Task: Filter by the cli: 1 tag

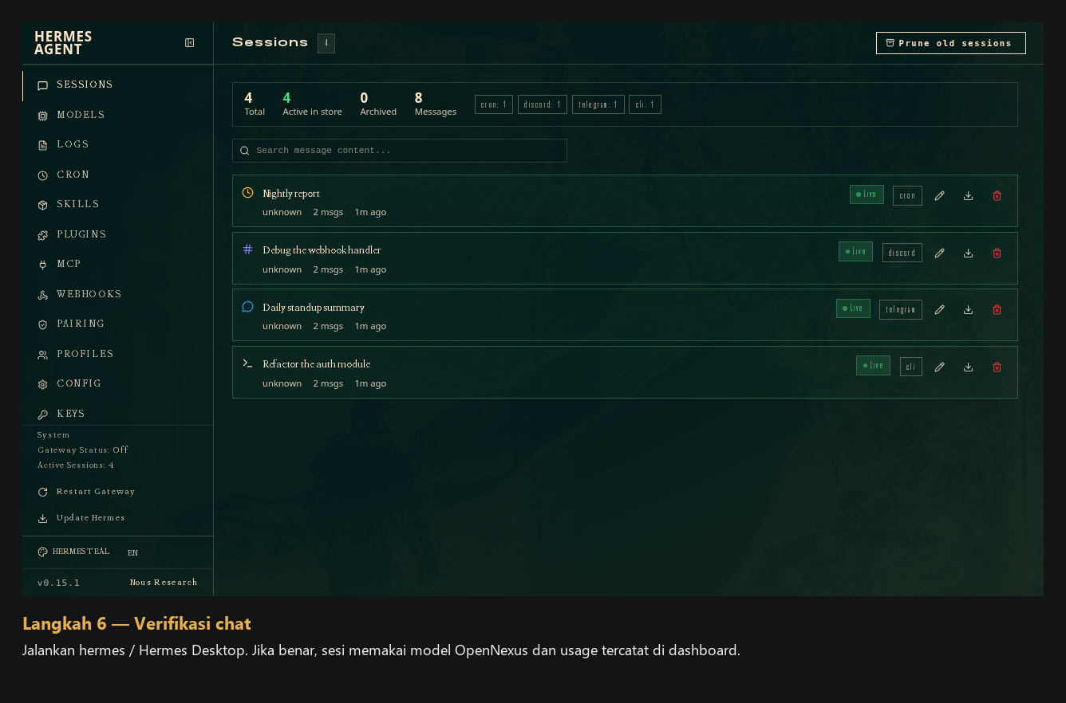Action: coord(645,104)
